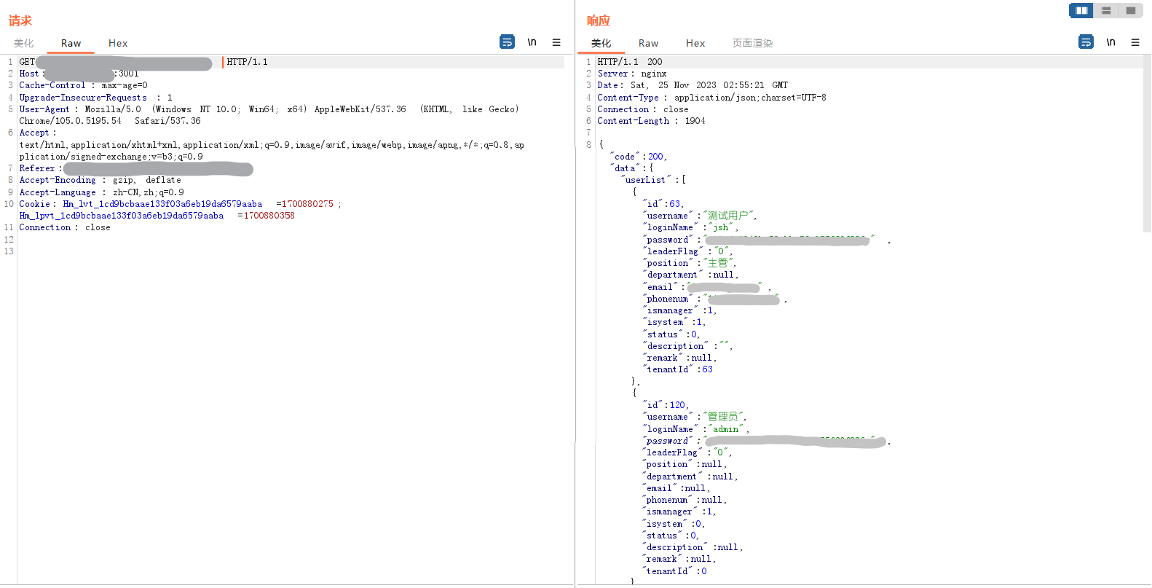This screenshot has width=1152, height=588.
Task: Click the User-Agent header name
Action: pyautogui.click(x=44, y=109)
